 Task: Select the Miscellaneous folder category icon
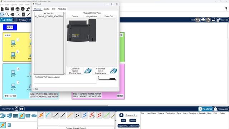coord(28,116)
